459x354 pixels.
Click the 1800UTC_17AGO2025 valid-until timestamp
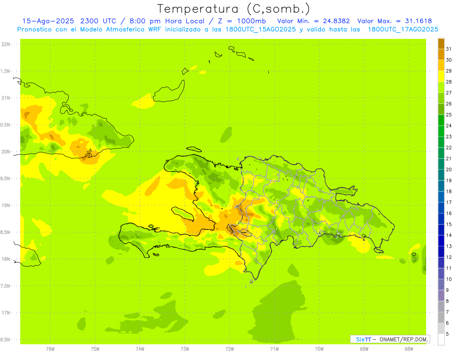pos(403,29)
